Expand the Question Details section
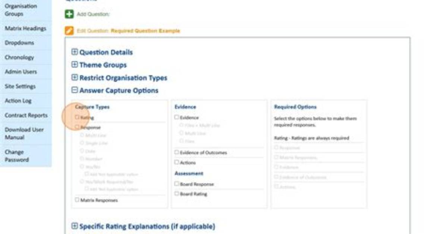The image size is (446, 234). (x=75, y=52)
